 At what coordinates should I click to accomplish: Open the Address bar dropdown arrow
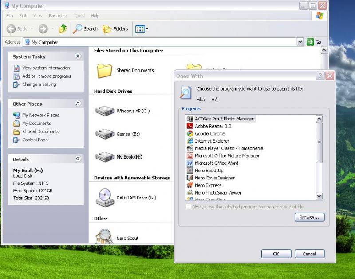coord(300,42)
